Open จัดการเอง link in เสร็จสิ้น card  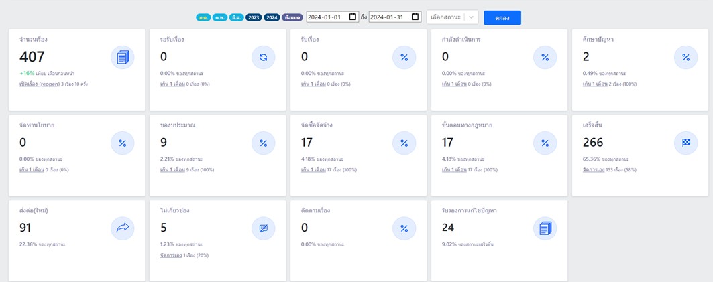click(596, 170)
